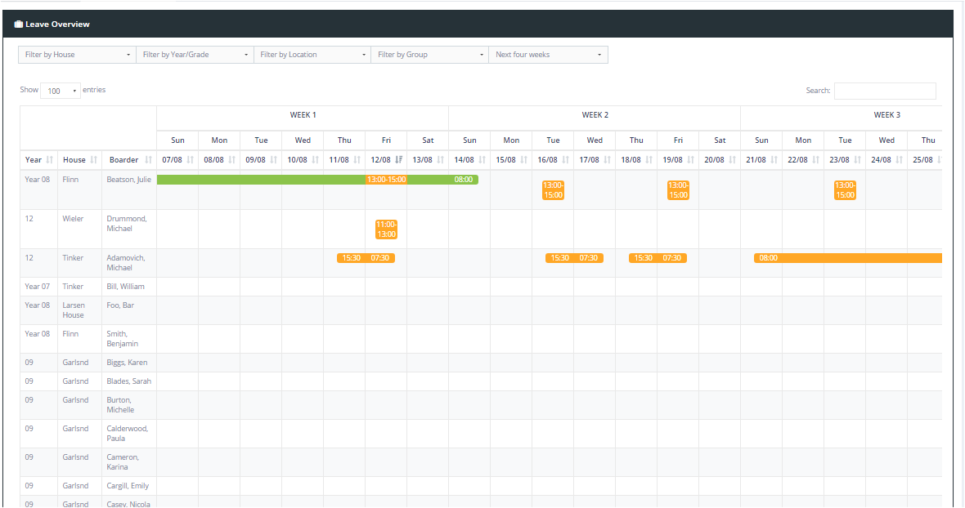
Task: Open Beatson's 13:00-15:00 leave on 19/08
Action: (x=678, y=189)
